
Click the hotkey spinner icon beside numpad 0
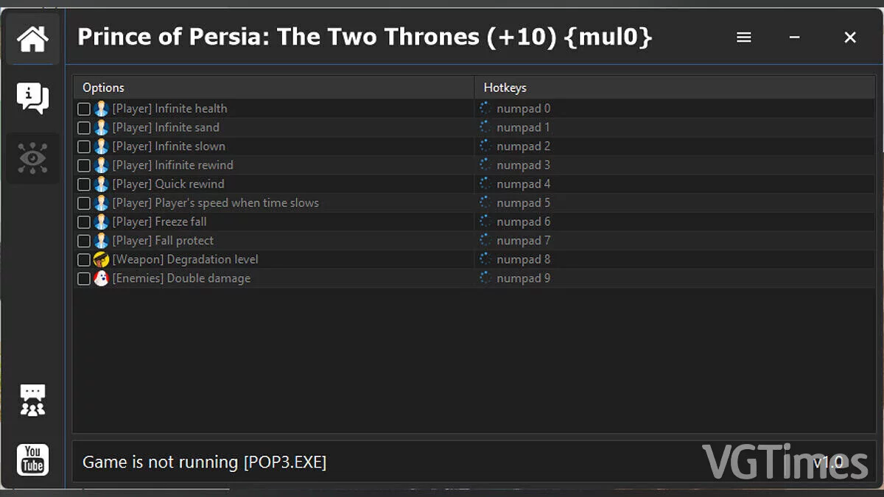click(485, 108)
